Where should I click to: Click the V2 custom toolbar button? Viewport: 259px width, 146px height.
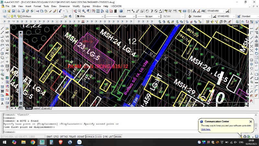[x=7, y=41]
